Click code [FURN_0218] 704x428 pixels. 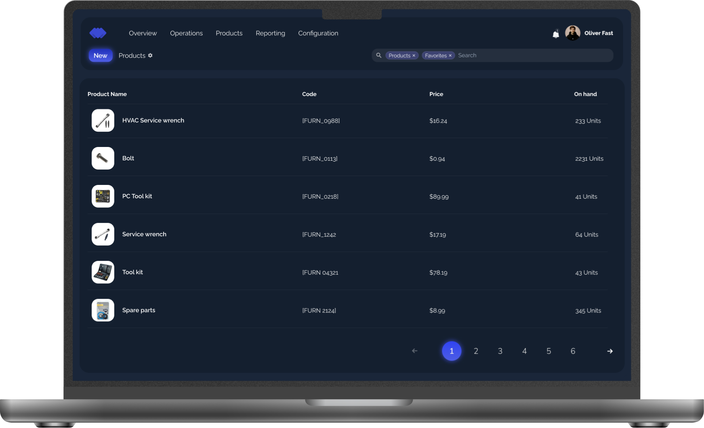pyautogui.click(x=320, y=197)
